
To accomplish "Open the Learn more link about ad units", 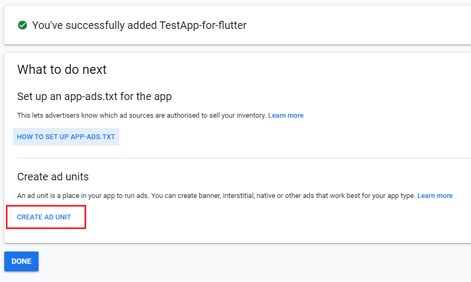I will pyautogui.click(x=435, y=195).
